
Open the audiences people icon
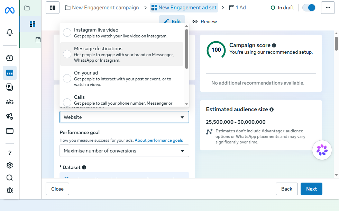click(10, 102)
